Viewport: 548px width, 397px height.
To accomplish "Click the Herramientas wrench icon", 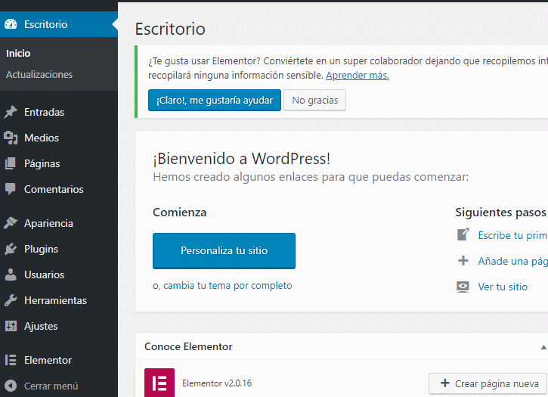I will pos(11,300).
